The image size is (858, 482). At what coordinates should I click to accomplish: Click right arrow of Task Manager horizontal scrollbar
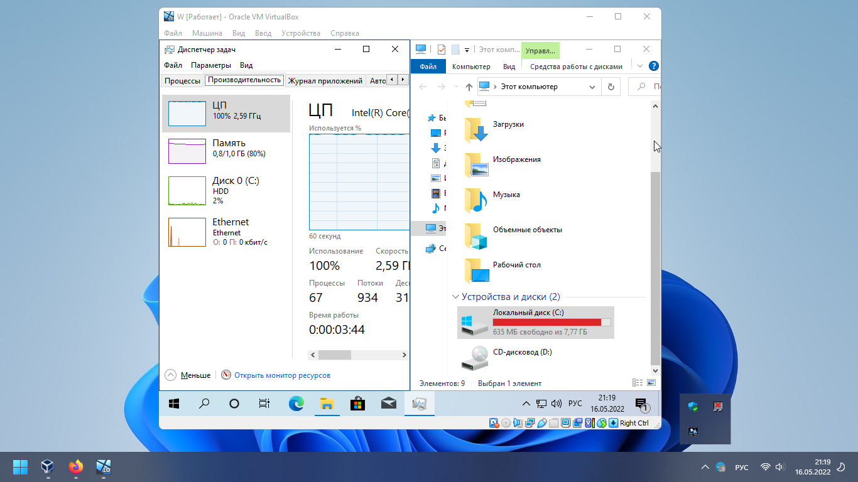click(x=404, y=355)
